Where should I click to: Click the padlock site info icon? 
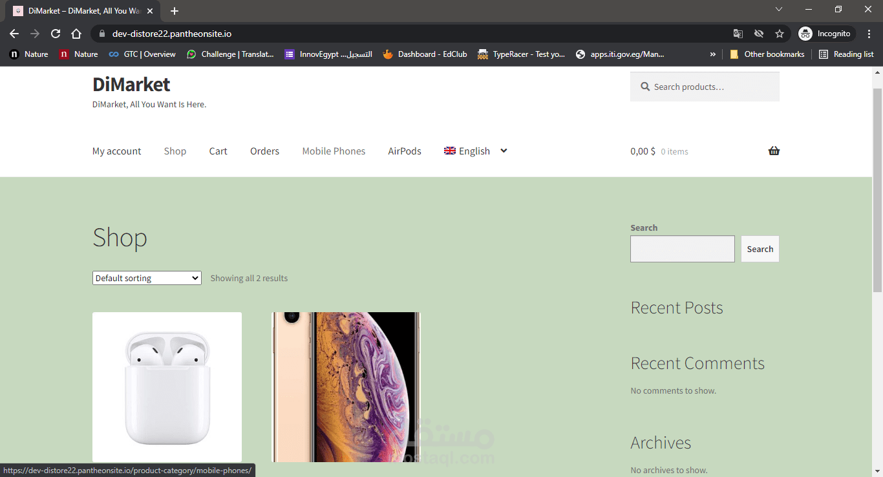101,34
